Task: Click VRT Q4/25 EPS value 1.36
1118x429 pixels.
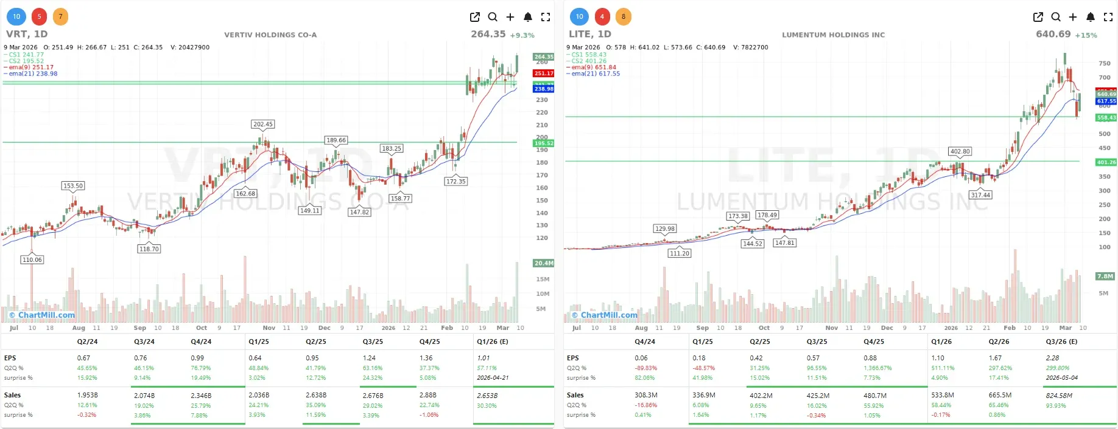Action: point(426,358)
